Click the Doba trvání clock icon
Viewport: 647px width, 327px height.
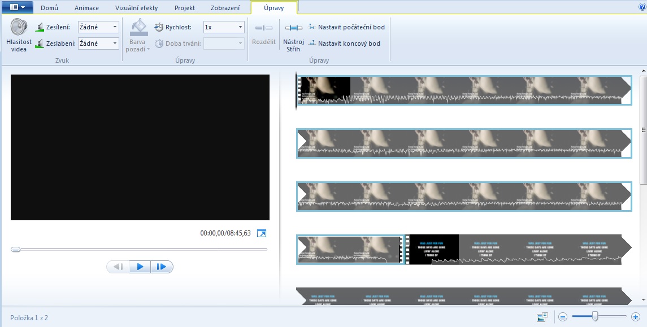coord(159,43)
